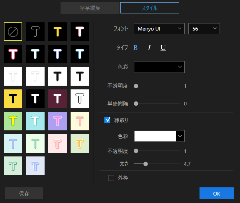Open the Meiryo UI font dropdown
The height and width of the screenshot is (203, 240).
pyautogui.click(x=159, y=29)
